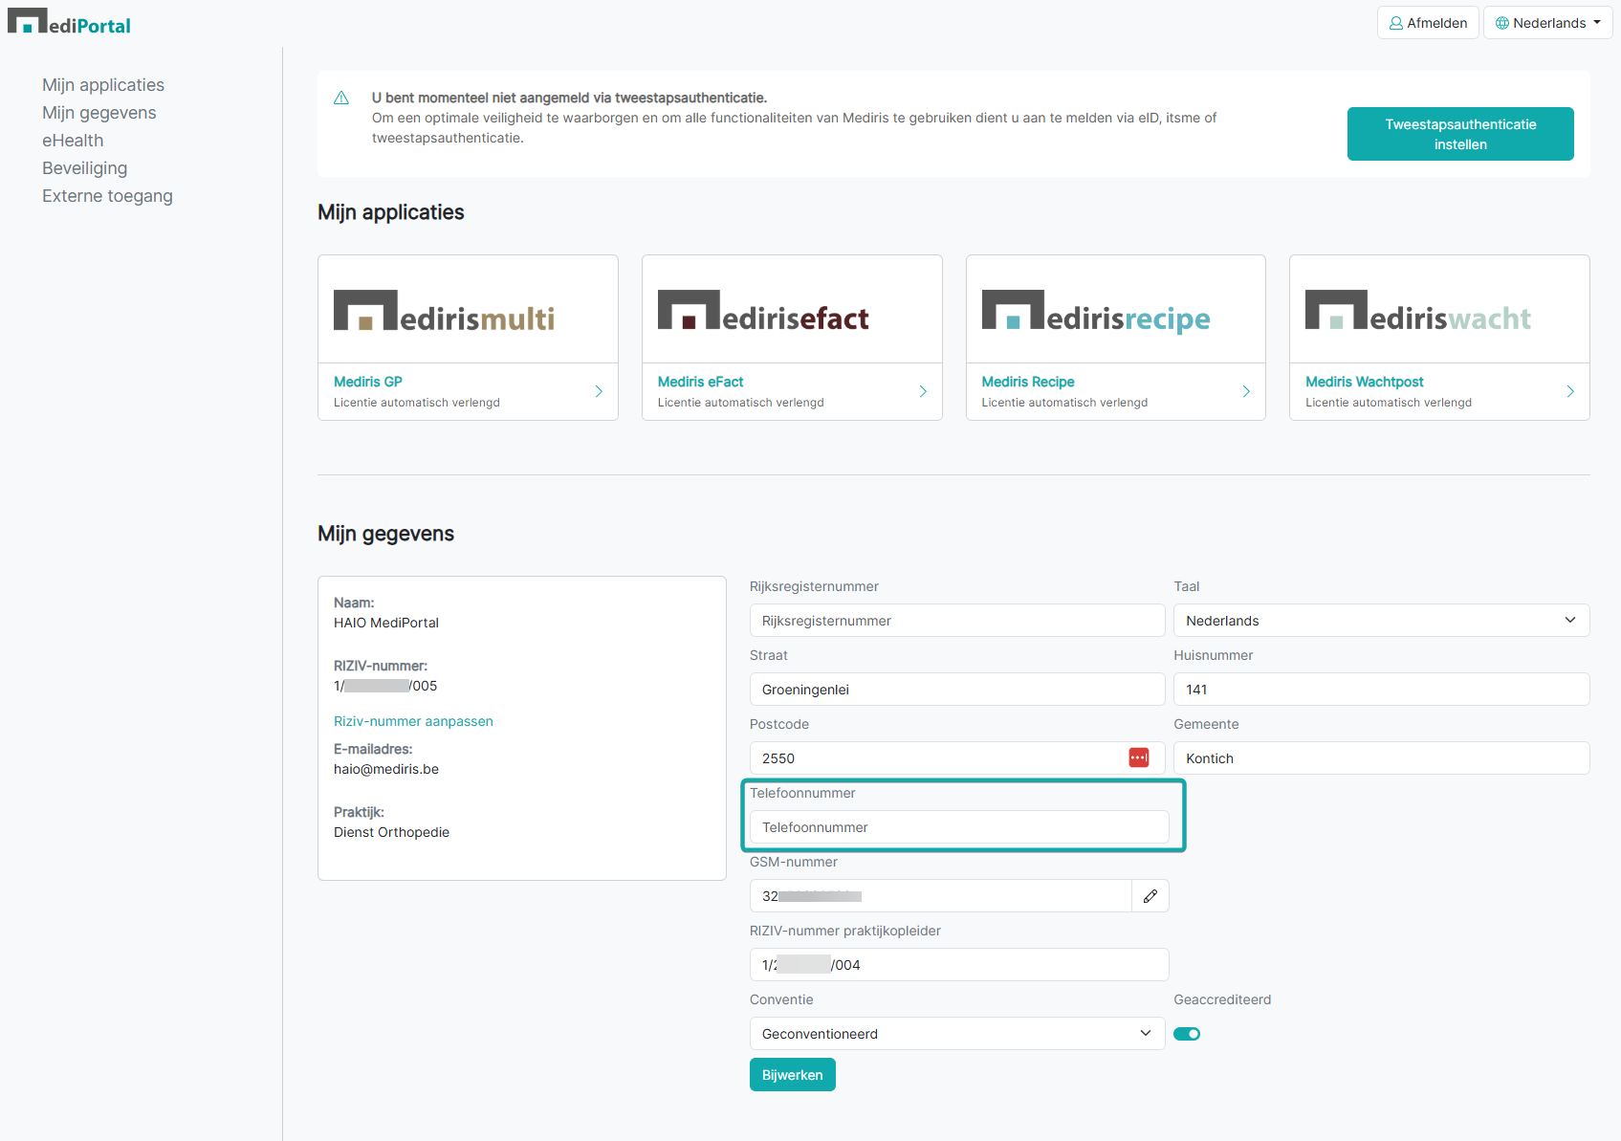
Task: Click the red password manager icon in Postcode
Action: 1138,757
